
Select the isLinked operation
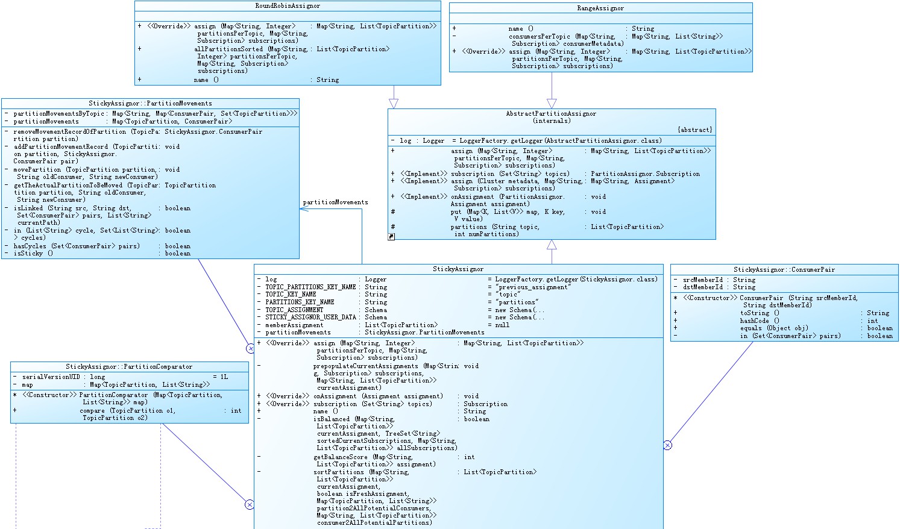tap(97, 215)
